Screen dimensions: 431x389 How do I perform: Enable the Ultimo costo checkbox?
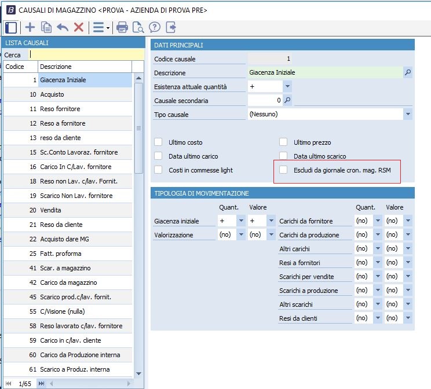point(158,142)
